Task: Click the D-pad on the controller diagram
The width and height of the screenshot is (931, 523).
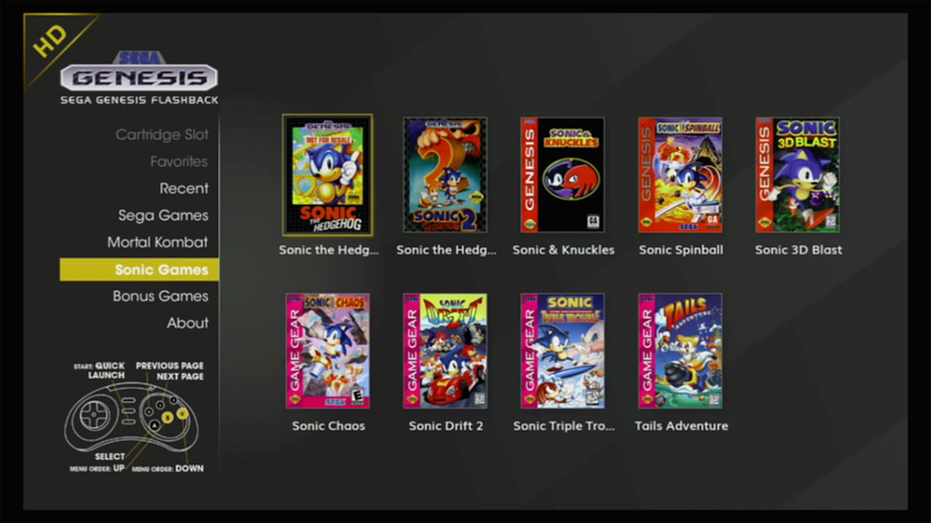Action: tap(95, 417)
